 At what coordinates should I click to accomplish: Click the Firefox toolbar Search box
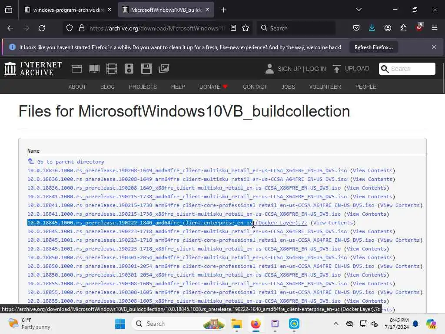point(296,28)
